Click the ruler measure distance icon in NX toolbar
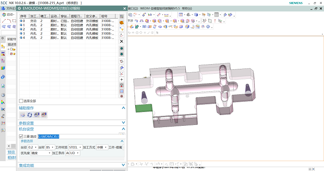Image resolution: width=324 pixels, height=171 pixels. (166, 15)
